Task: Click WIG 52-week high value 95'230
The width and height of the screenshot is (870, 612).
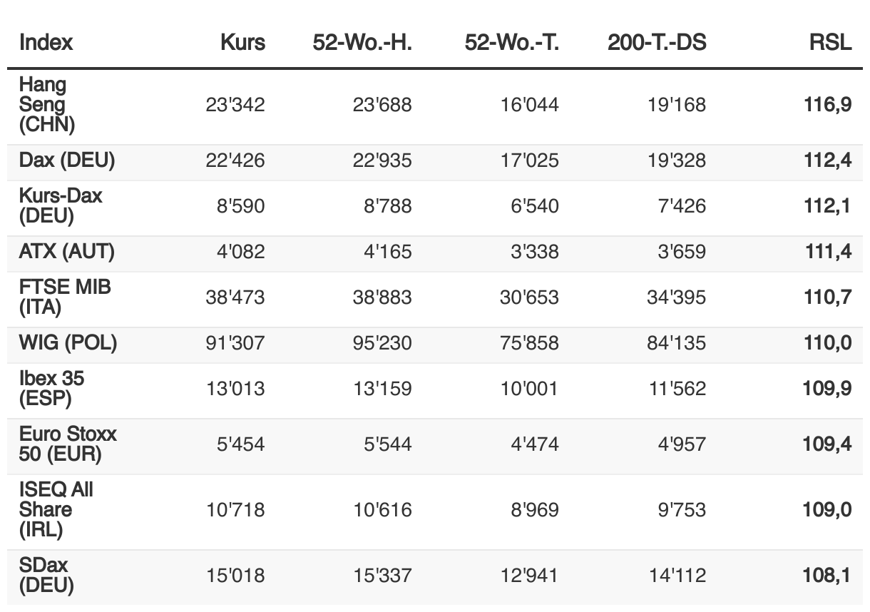Action: [x=382, y=342]
